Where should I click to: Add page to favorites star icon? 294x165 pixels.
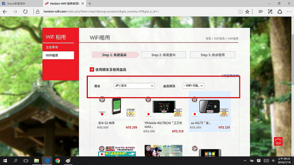click(x=247, y=12)
